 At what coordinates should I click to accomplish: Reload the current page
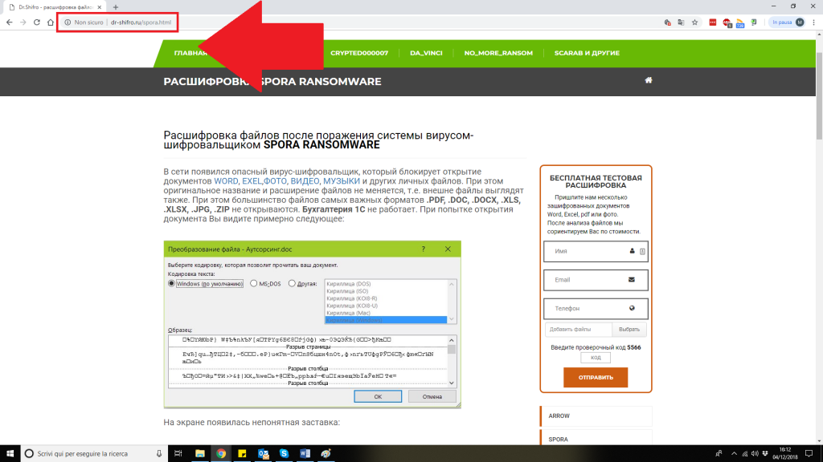[x=37, y=22]
